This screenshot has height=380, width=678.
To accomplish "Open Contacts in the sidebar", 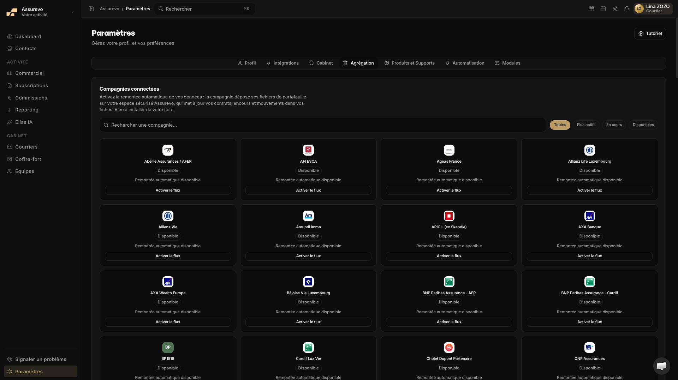I will click(40, 48).
